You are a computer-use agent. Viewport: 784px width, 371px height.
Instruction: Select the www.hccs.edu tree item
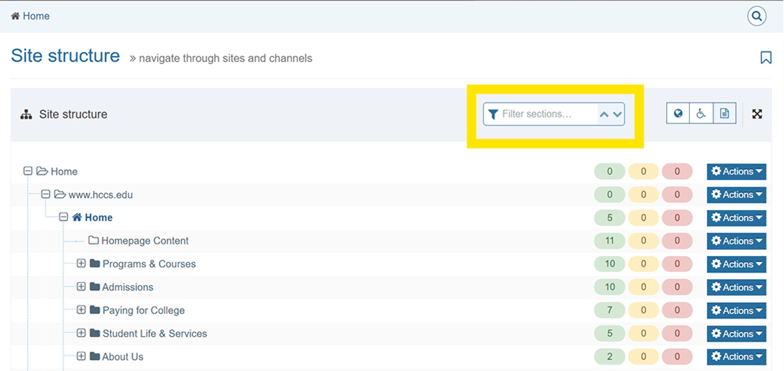pyautogui.click(x=101, y=195)
